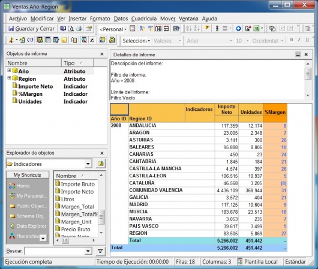318x269 pixels.
Task: Click Data Explorer shortcut
Action: (x=28, y=226)
